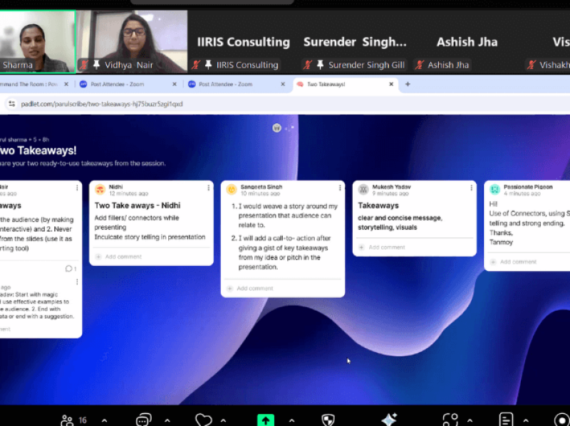
Task: Open the three-dot menu on Sangeeta Singh's post
Action: point(340,188)
